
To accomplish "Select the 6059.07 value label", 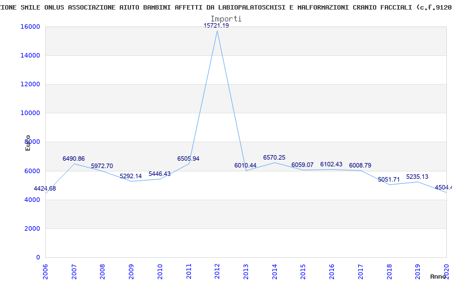I will (302, 165).
